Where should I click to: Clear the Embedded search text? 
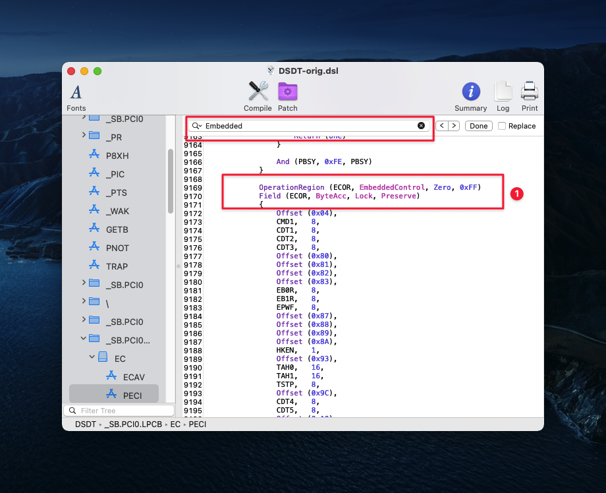(x=422, y=126)
